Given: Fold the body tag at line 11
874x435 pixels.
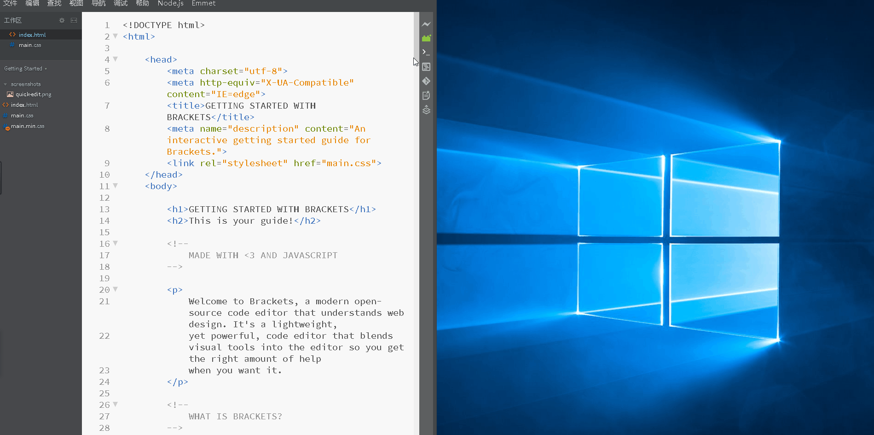Looking at the screenshot, I should point(116,186).
